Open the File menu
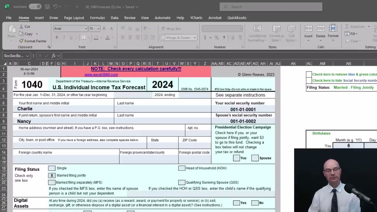 [9, 18]
